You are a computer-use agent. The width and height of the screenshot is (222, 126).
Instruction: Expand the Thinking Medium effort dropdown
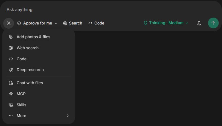point(166,23)
